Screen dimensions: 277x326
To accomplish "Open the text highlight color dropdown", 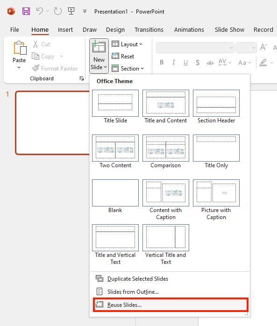I will click(x=271, y=63).
